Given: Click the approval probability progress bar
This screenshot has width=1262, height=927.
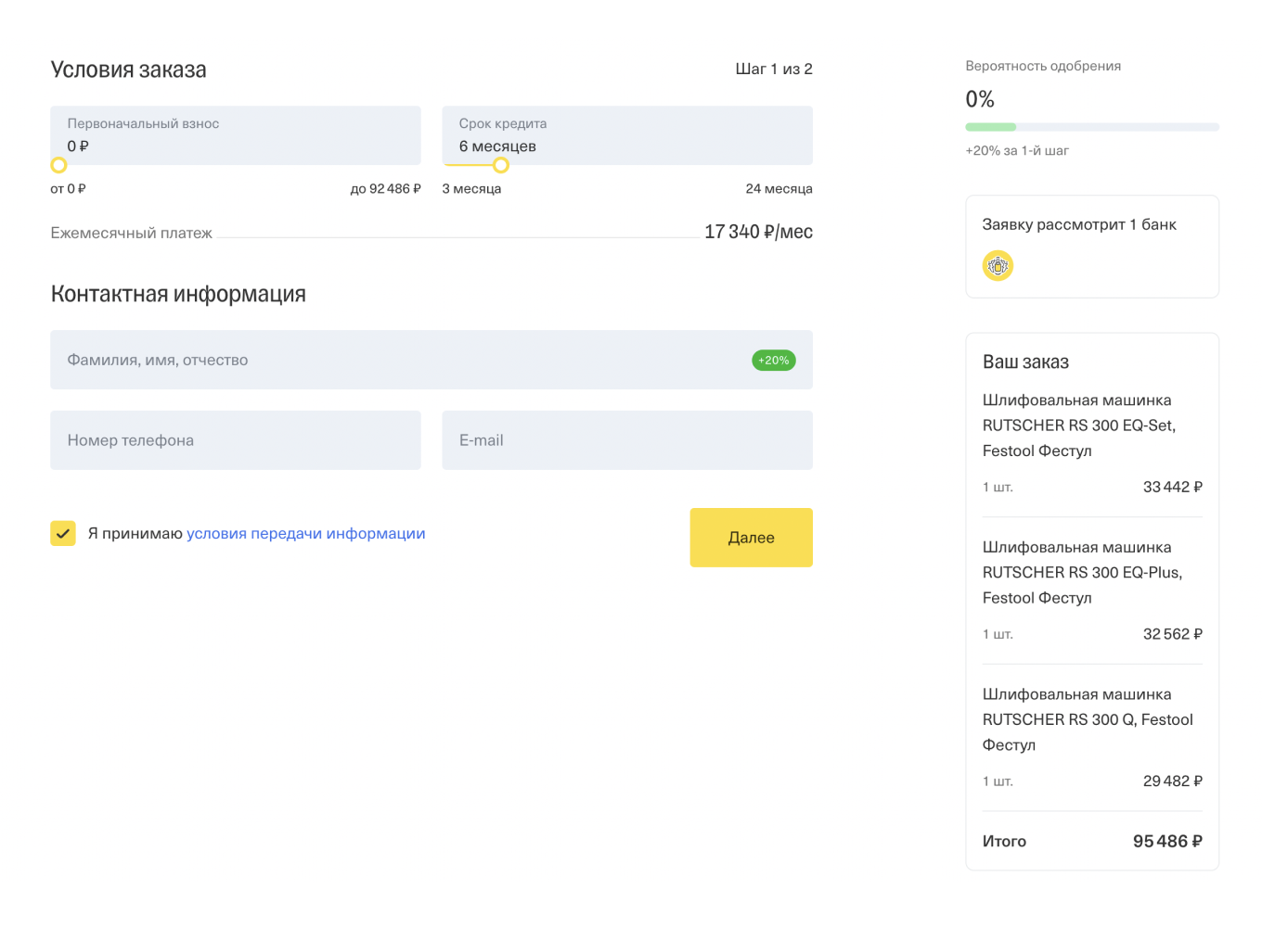Looking at the screenshot, I should click(x=1091, y=127).
